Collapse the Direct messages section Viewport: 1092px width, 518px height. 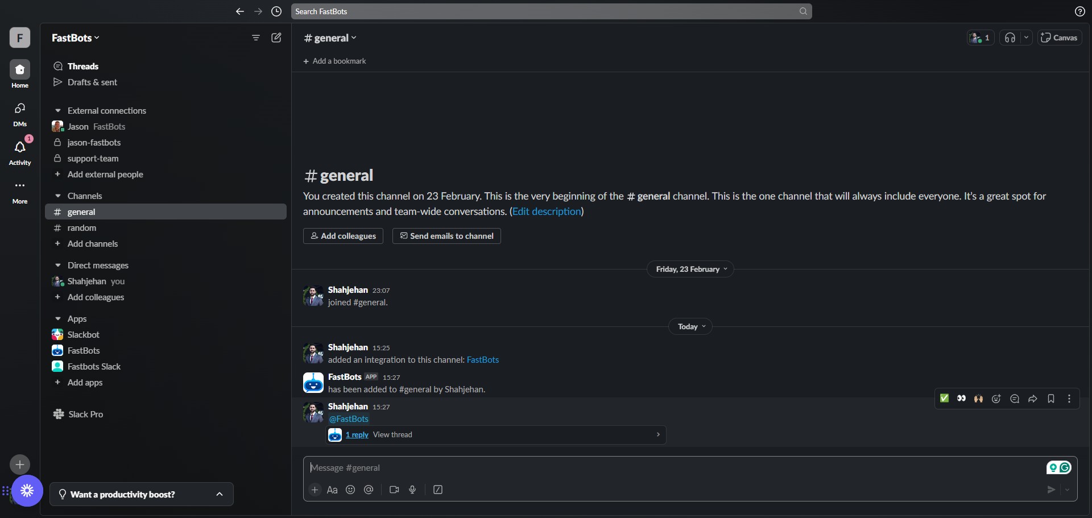click(x=57, y=266)
